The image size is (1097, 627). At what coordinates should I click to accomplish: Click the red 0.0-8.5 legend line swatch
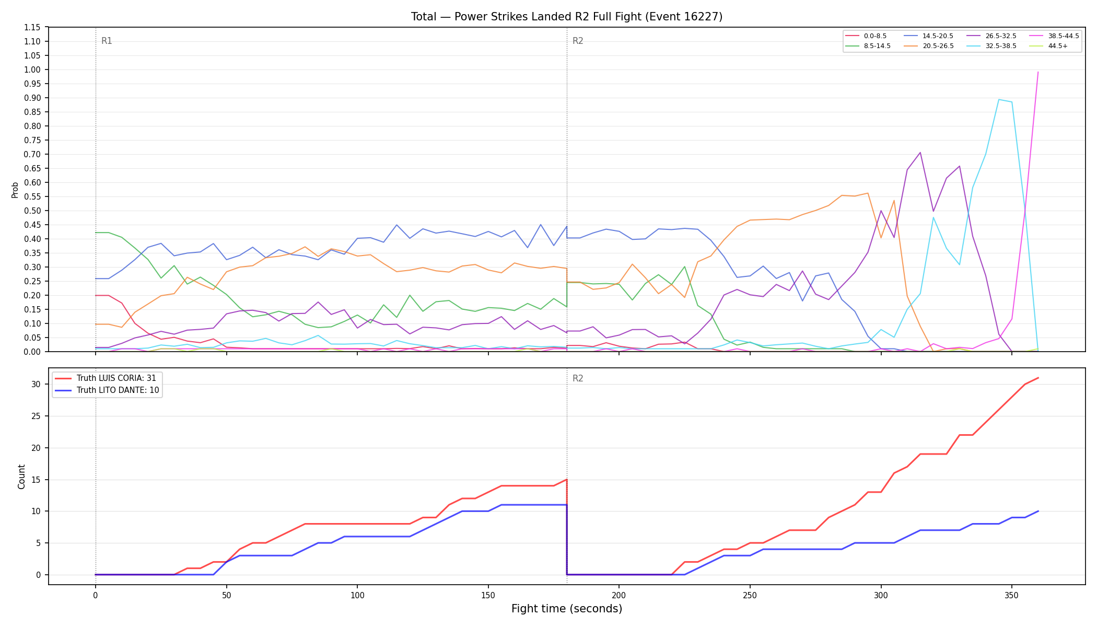click(852, 36)
